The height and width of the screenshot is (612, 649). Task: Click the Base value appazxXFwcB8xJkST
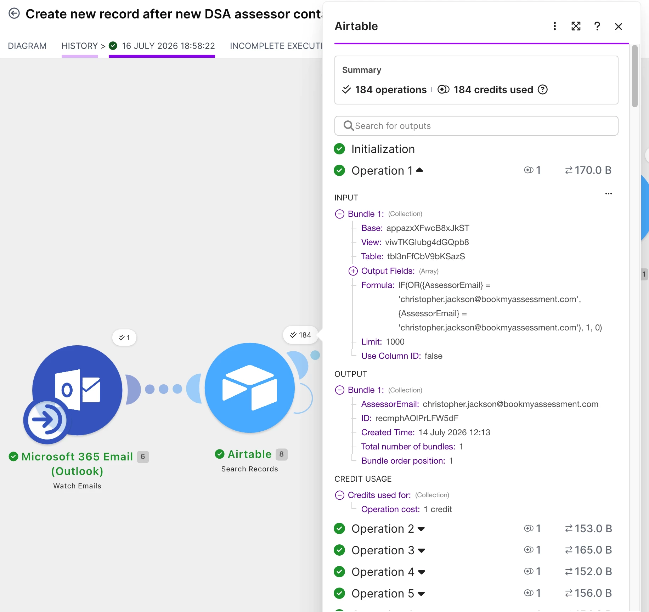(x=428, y=228)
